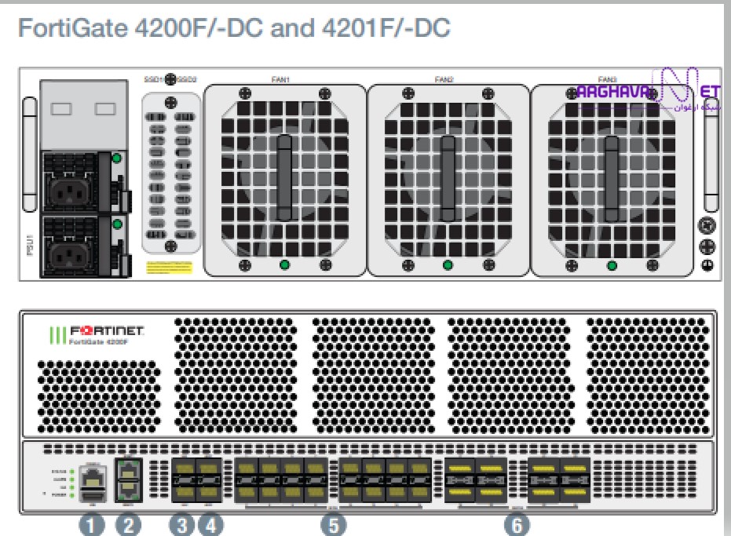Click the FAN2 module handle

(448, 178)
